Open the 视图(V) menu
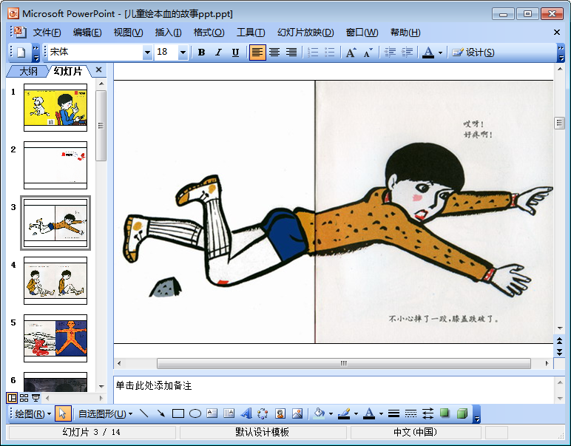 click(128, 33)
